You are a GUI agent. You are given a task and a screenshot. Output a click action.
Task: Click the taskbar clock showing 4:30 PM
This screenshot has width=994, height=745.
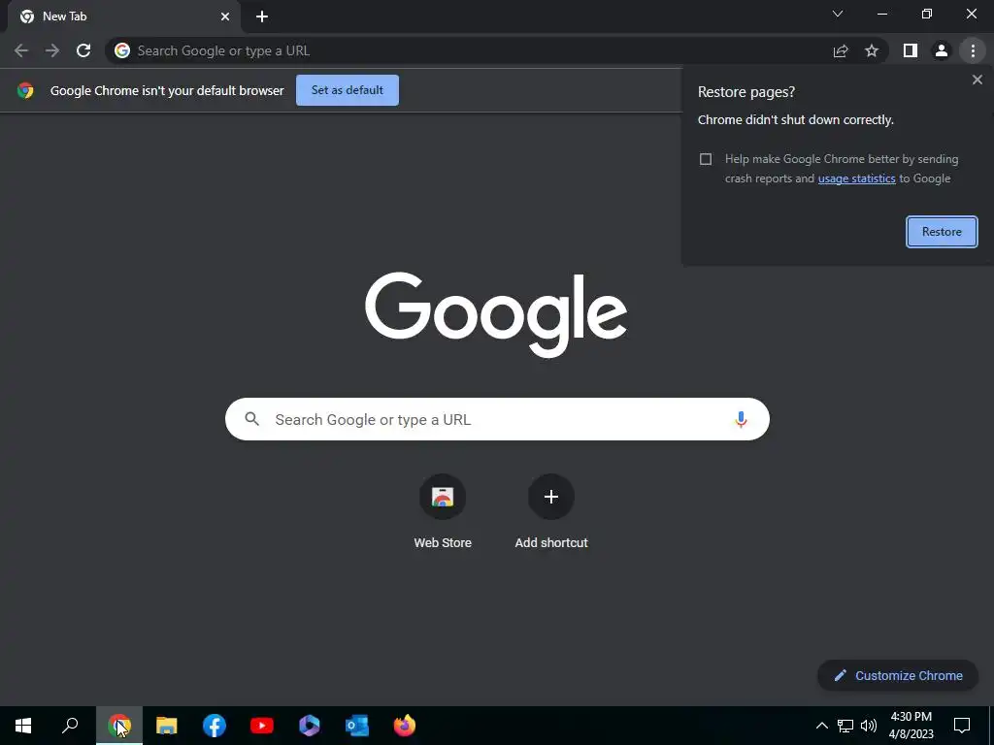point(911,726)
